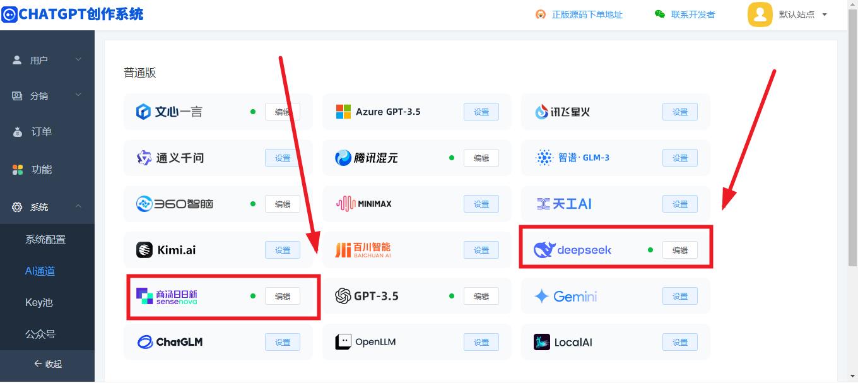858x383 pixels.
Task: Click the 功能 colorful grid icon
Action: point(18,170)
